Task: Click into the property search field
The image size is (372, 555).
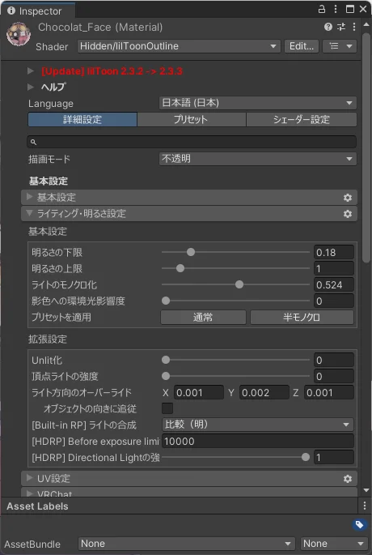Action: pos(192,142)
